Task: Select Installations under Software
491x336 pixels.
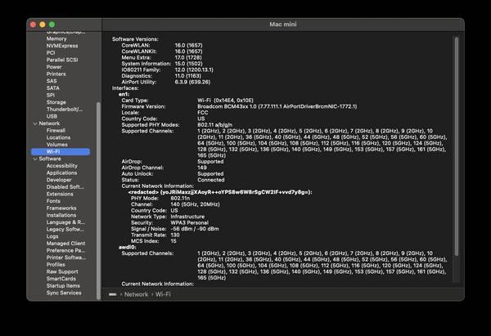Action: pyautogui.click(x=61, y=215)
